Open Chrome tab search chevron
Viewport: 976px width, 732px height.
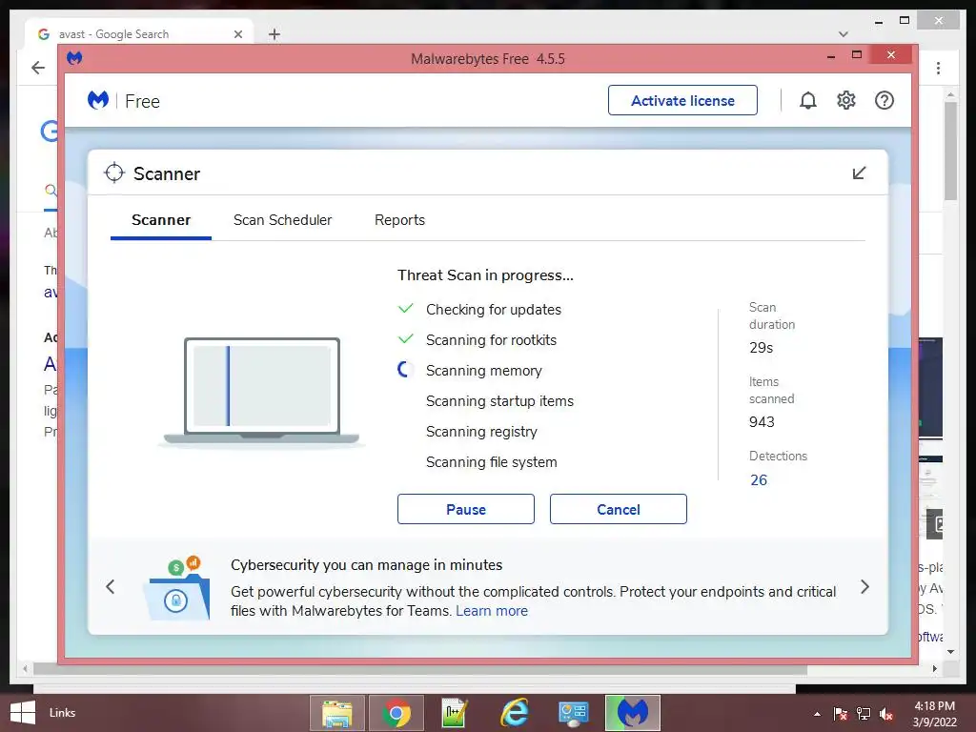coord(844,34)
